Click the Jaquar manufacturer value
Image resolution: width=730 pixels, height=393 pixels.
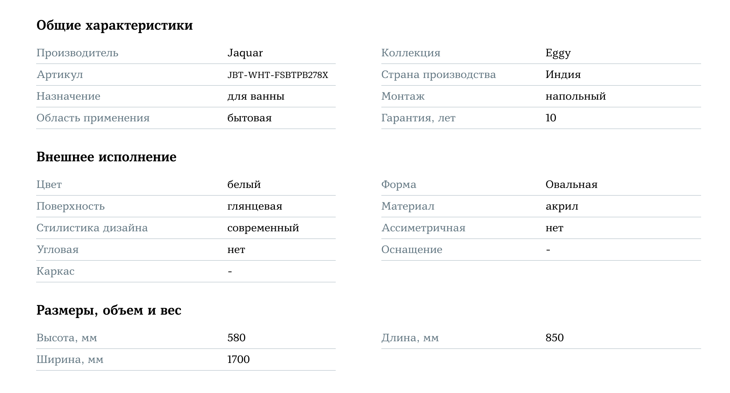(x=245, y=53)
